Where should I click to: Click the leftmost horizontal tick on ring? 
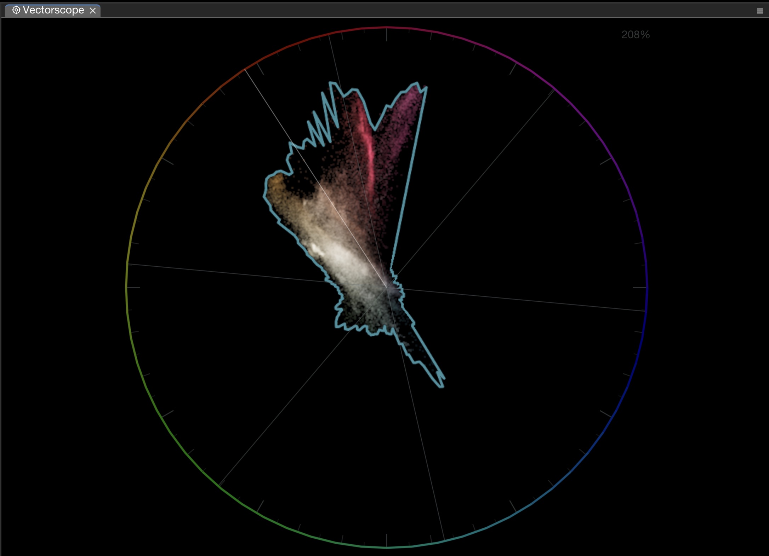(x=133, y=288)
